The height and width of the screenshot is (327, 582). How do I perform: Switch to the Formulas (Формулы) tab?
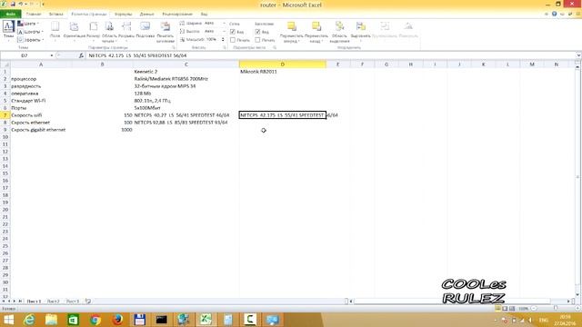(x=124, y=15)
